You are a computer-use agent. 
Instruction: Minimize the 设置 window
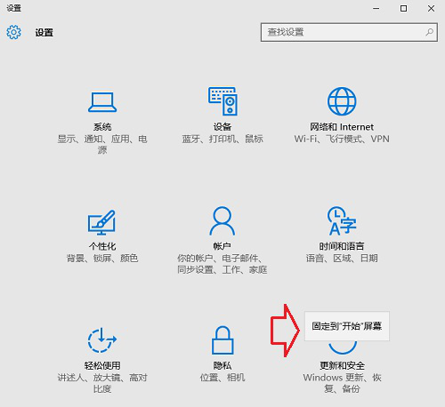click(376, 9)
